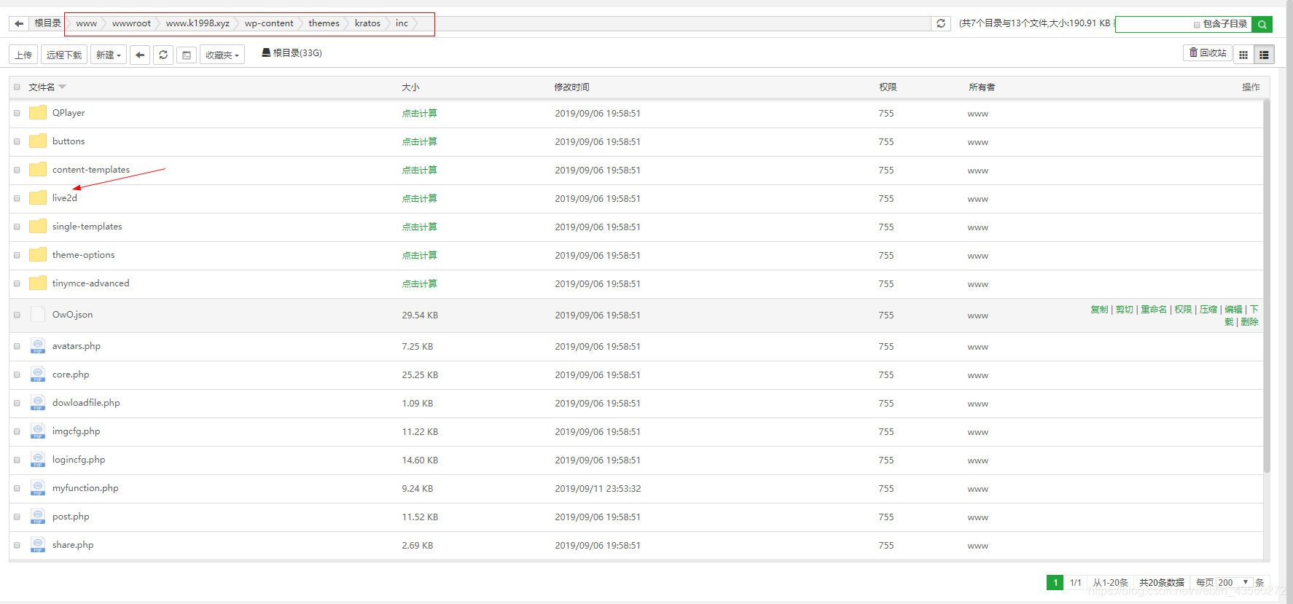The height and width of the screenshot is (604, 1293).
Task: Check the QPlayer row checkbox
Action: [17, 113]
